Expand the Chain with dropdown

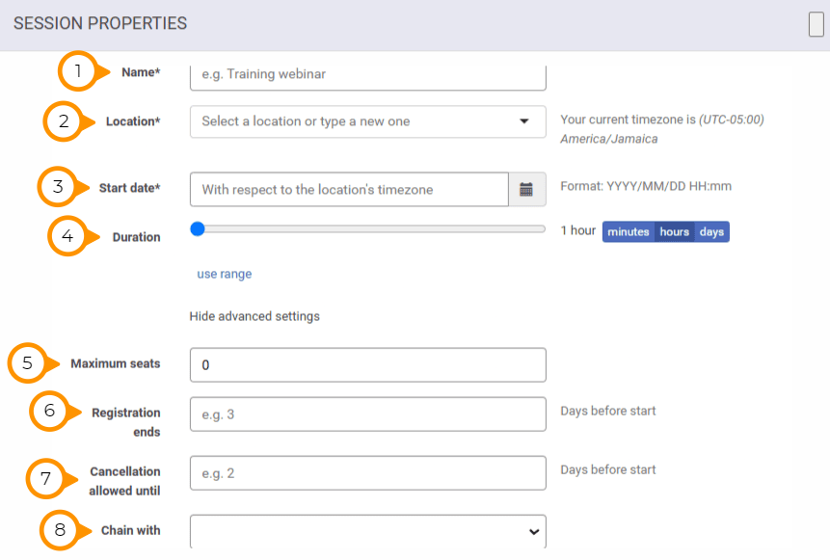tap(534, 531)
